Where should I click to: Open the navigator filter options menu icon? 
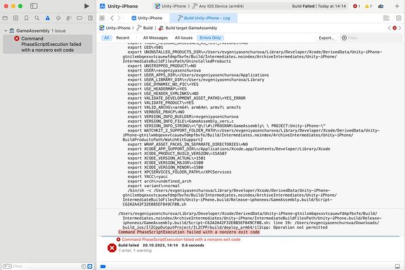click(x=7, y=266)
